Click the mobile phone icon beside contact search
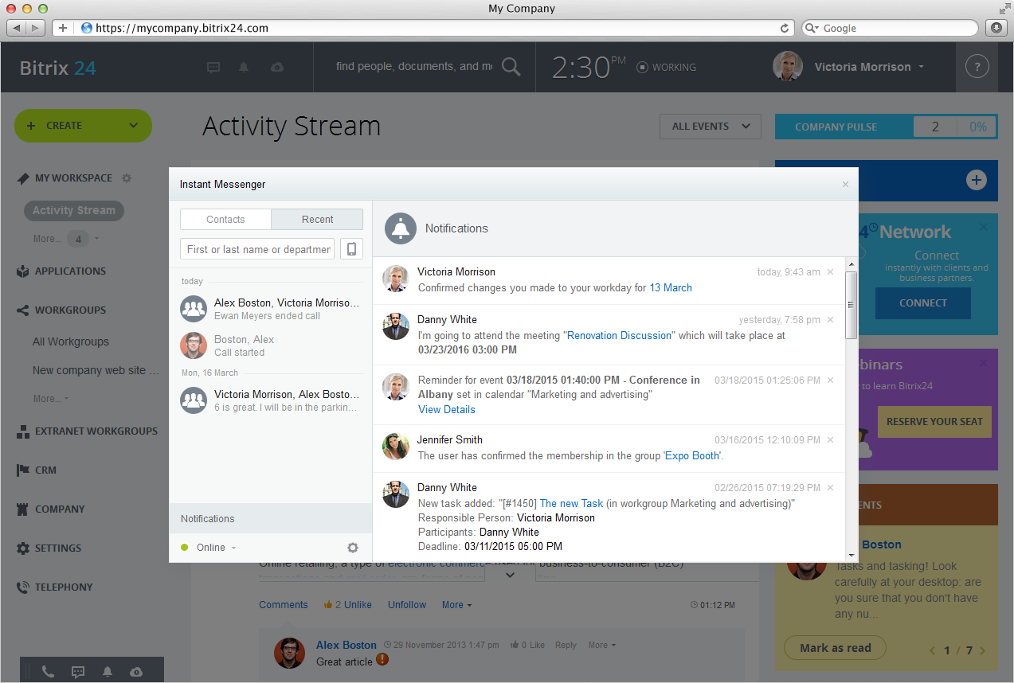The image size is (1014, 683). click(x=351, y=249)
